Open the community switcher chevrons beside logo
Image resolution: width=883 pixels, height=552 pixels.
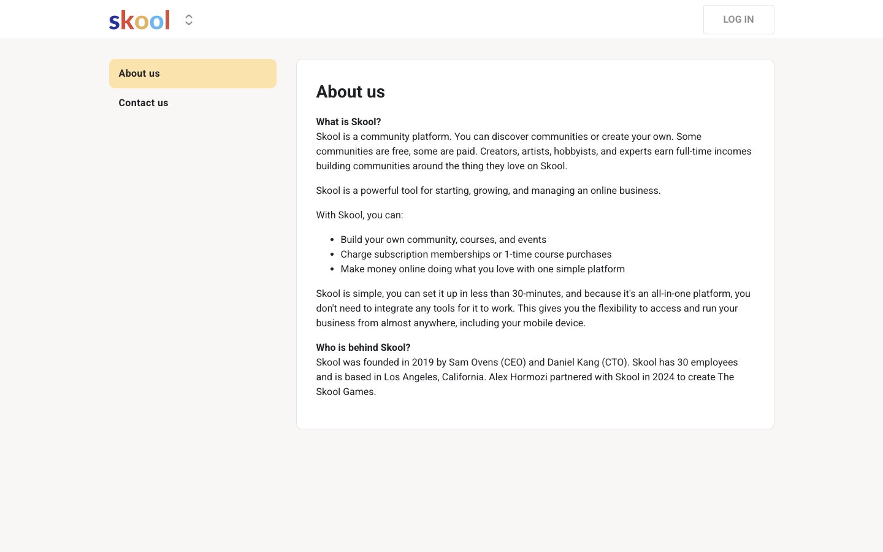point(189,20)
